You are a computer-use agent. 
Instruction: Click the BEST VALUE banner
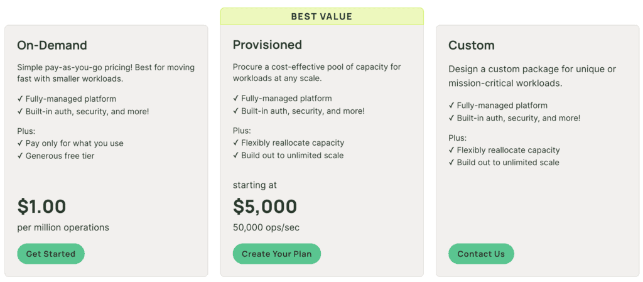321,16
